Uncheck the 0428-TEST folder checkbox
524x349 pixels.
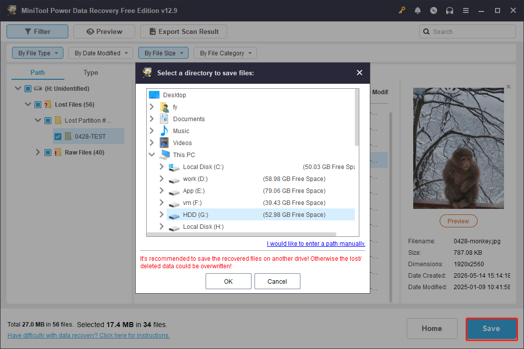tap(58, 136)
